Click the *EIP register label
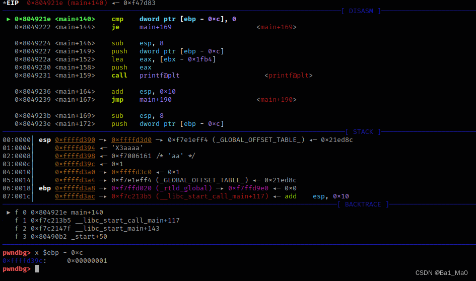This screenshot has width=476, height=281. pyautogui.click(x=11, y=3)
